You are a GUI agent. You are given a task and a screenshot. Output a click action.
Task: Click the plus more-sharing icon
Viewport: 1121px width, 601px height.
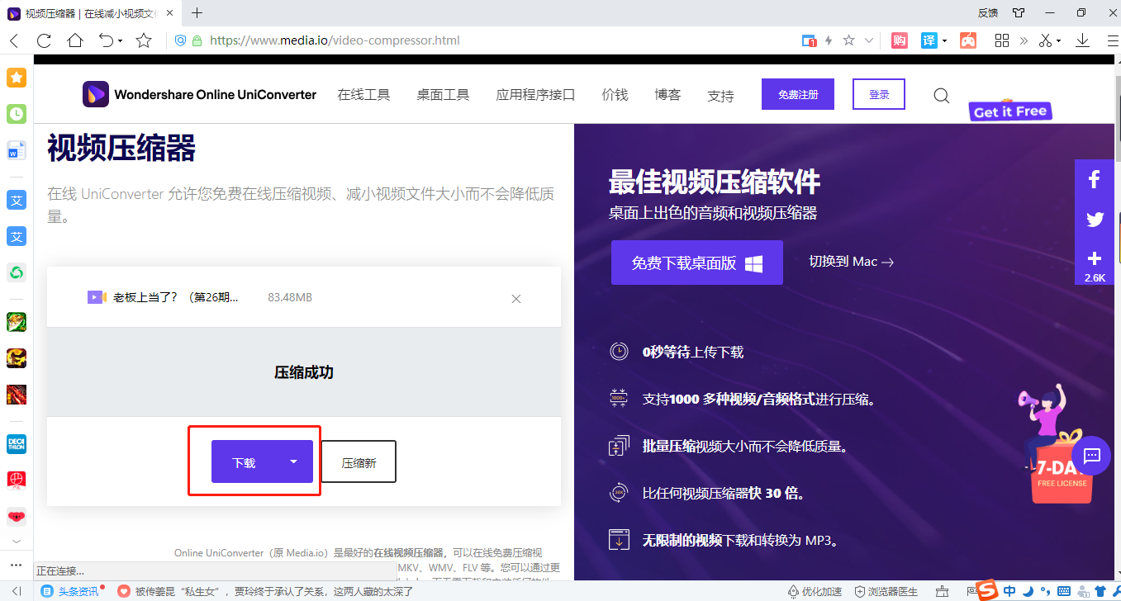point(1095,258)
